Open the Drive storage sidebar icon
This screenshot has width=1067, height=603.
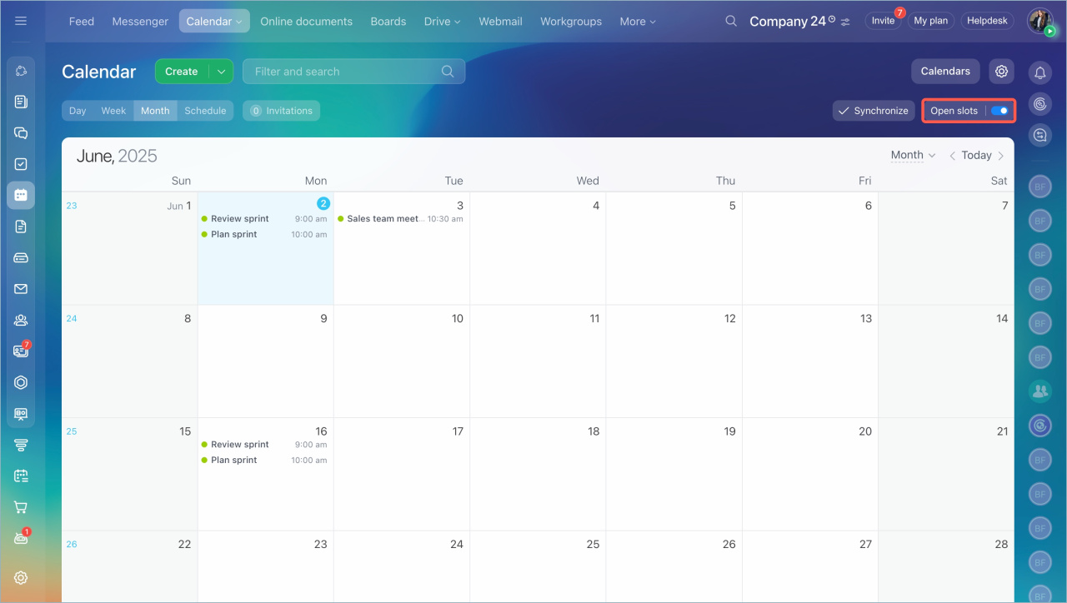point(21,257)
